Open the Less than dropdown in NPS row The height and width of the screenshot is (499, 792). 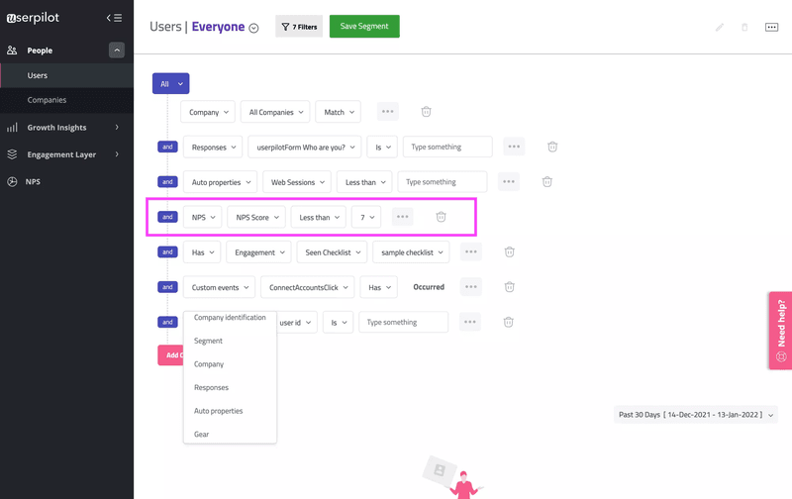319,217
